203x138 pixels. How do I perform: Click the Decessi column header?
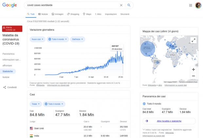coord(123,121)
